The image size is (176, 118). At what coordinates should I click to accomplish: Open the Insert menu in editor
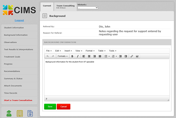68,51
